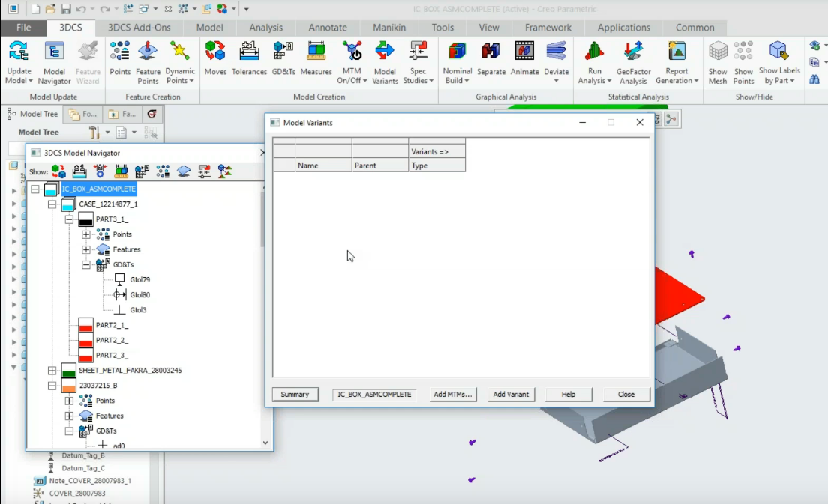The width and height of the screenshot is (828, 504).
Task: Collapse the PART3_1_ node
Action: pos(69,219)
